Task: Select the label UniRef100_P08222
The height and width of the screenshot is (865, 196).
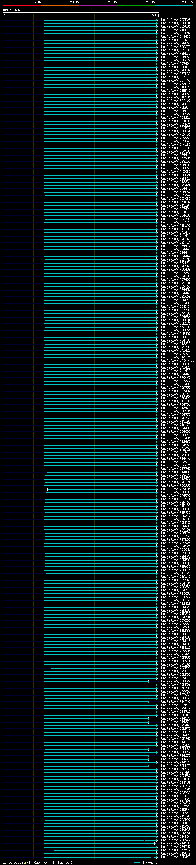Action: pyautogui.click(x=176, y=114)
